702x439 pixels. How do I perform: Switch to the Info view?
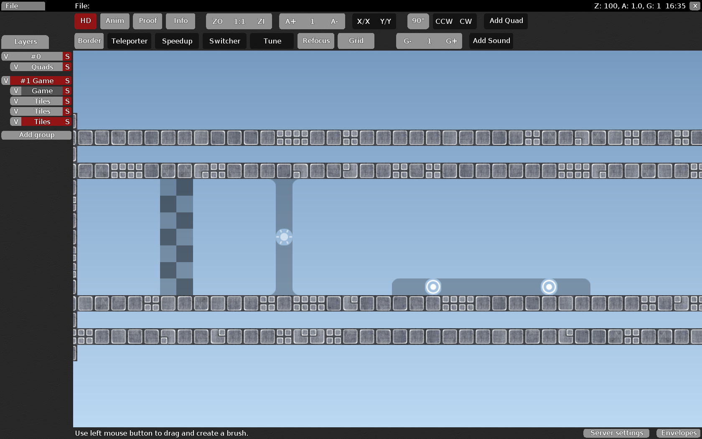pos(181,20)
